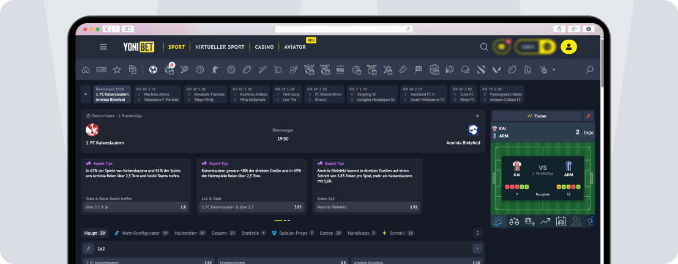
Task: Click the browser address bar
Action: tap(344, 29)
